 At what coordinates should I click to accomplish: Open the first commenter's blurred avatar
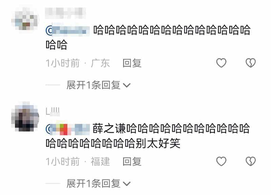click(x=25, y=20)
